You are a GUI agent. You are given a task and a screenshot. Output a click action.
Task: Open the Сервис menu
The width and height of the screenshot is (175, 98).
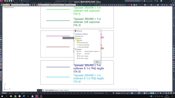pos(27,3)
